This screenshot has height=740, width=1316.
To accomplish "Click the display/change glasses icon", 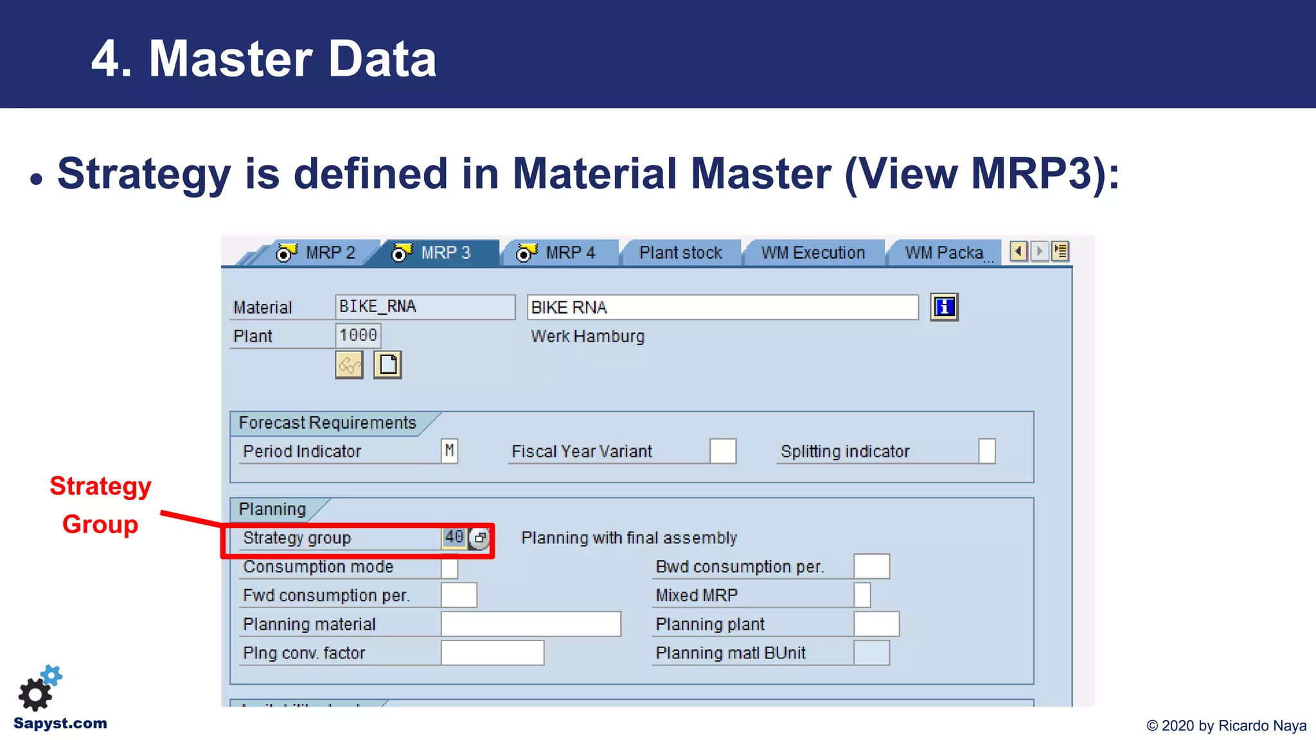I will pyautogui.click(x=349, y=365).
